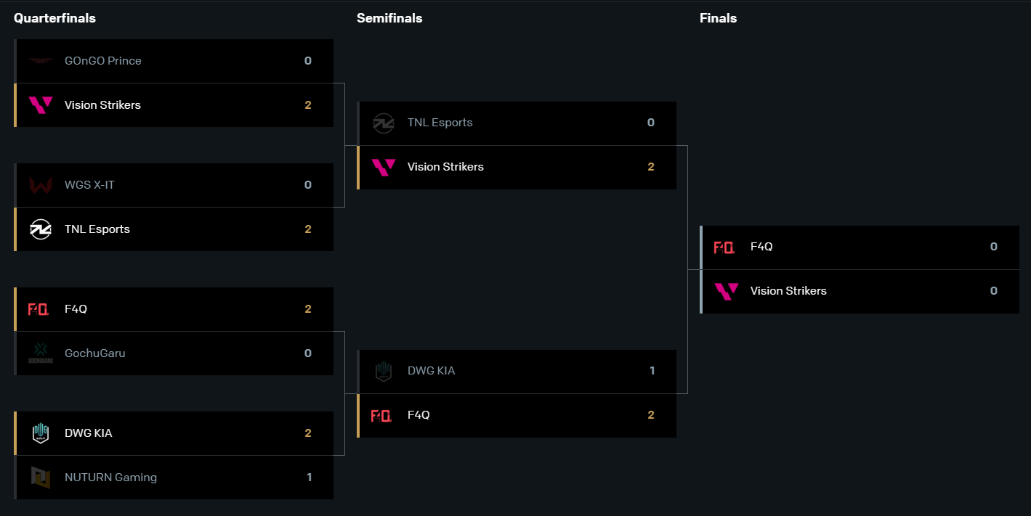Select Vision Strikers row in Semifinals
This screenshot has width=1031, height=516.
coord(517,168)
